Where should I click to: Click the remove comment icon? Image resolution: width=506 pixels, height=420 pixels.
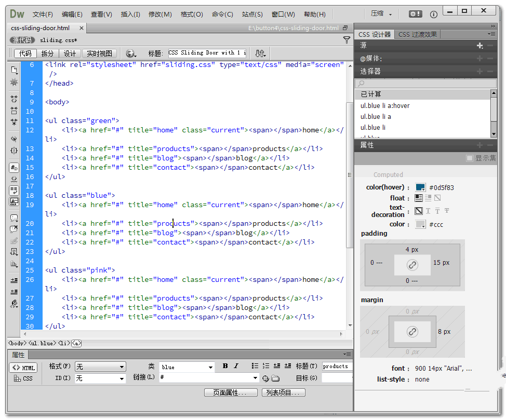tap(14, 229)
